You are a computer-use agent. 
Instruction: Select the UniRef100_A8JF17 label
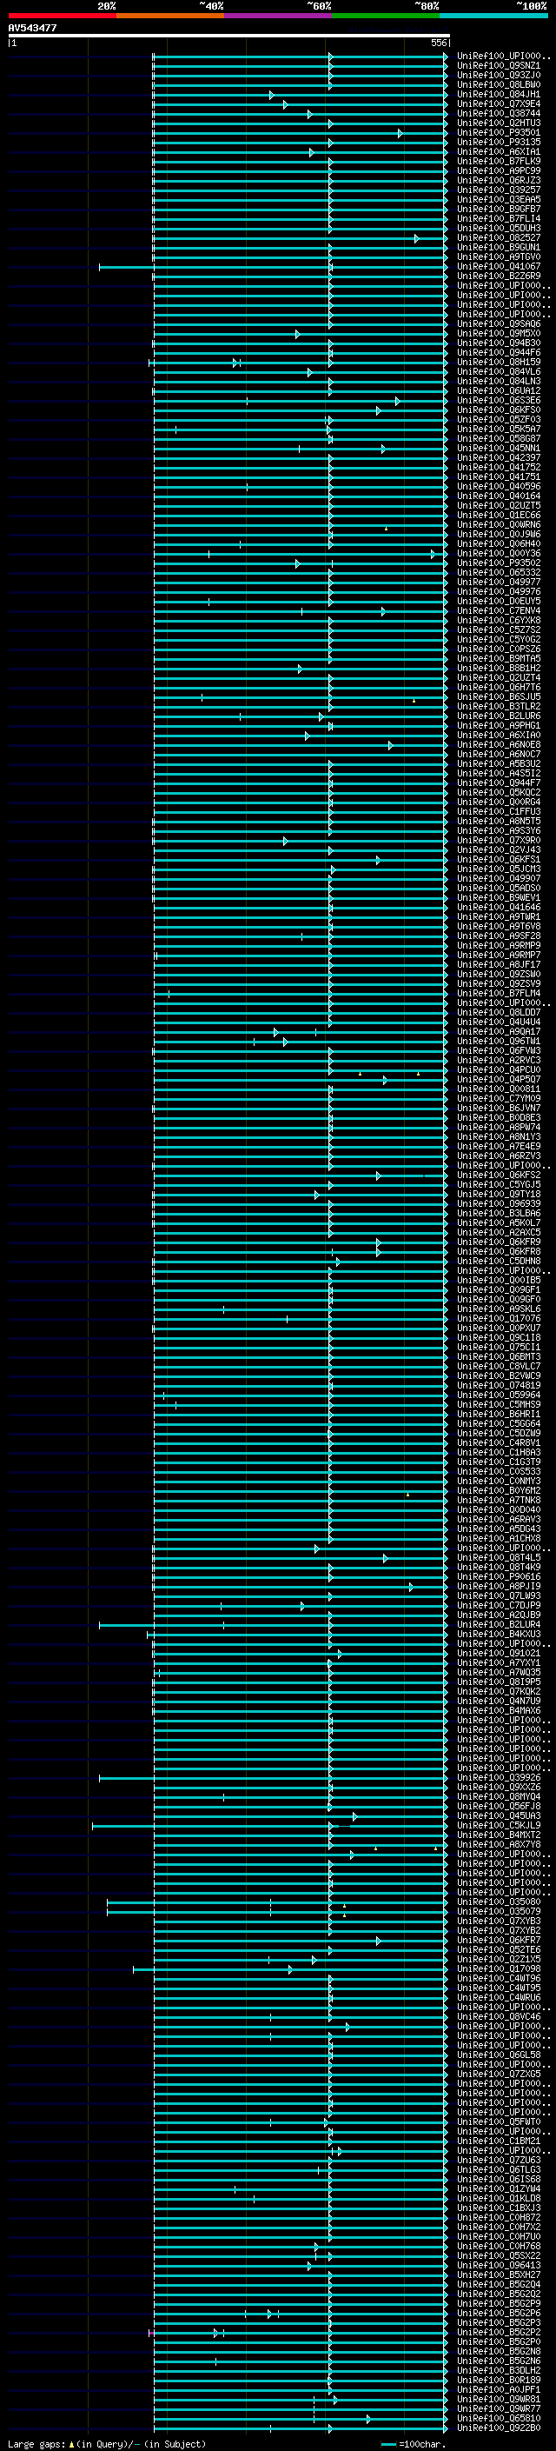click(x=499, y=964)
